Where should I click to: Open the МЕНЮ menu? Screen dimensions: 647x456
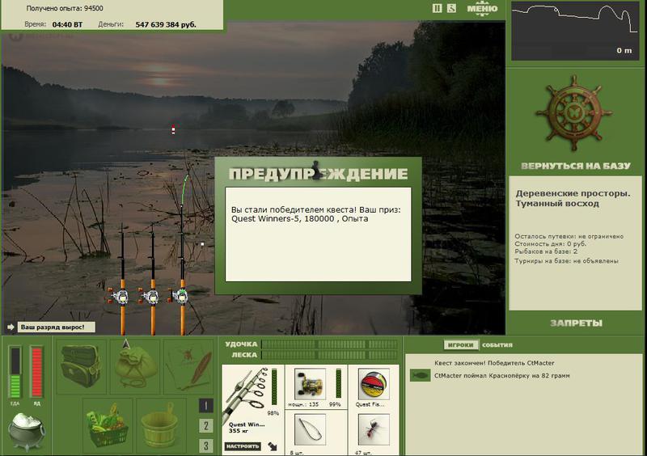tap(482, 9)
